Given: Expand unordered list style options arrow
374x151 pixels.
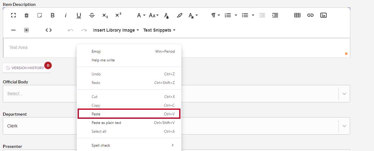Looking at the screenshot, I should 253,15.
